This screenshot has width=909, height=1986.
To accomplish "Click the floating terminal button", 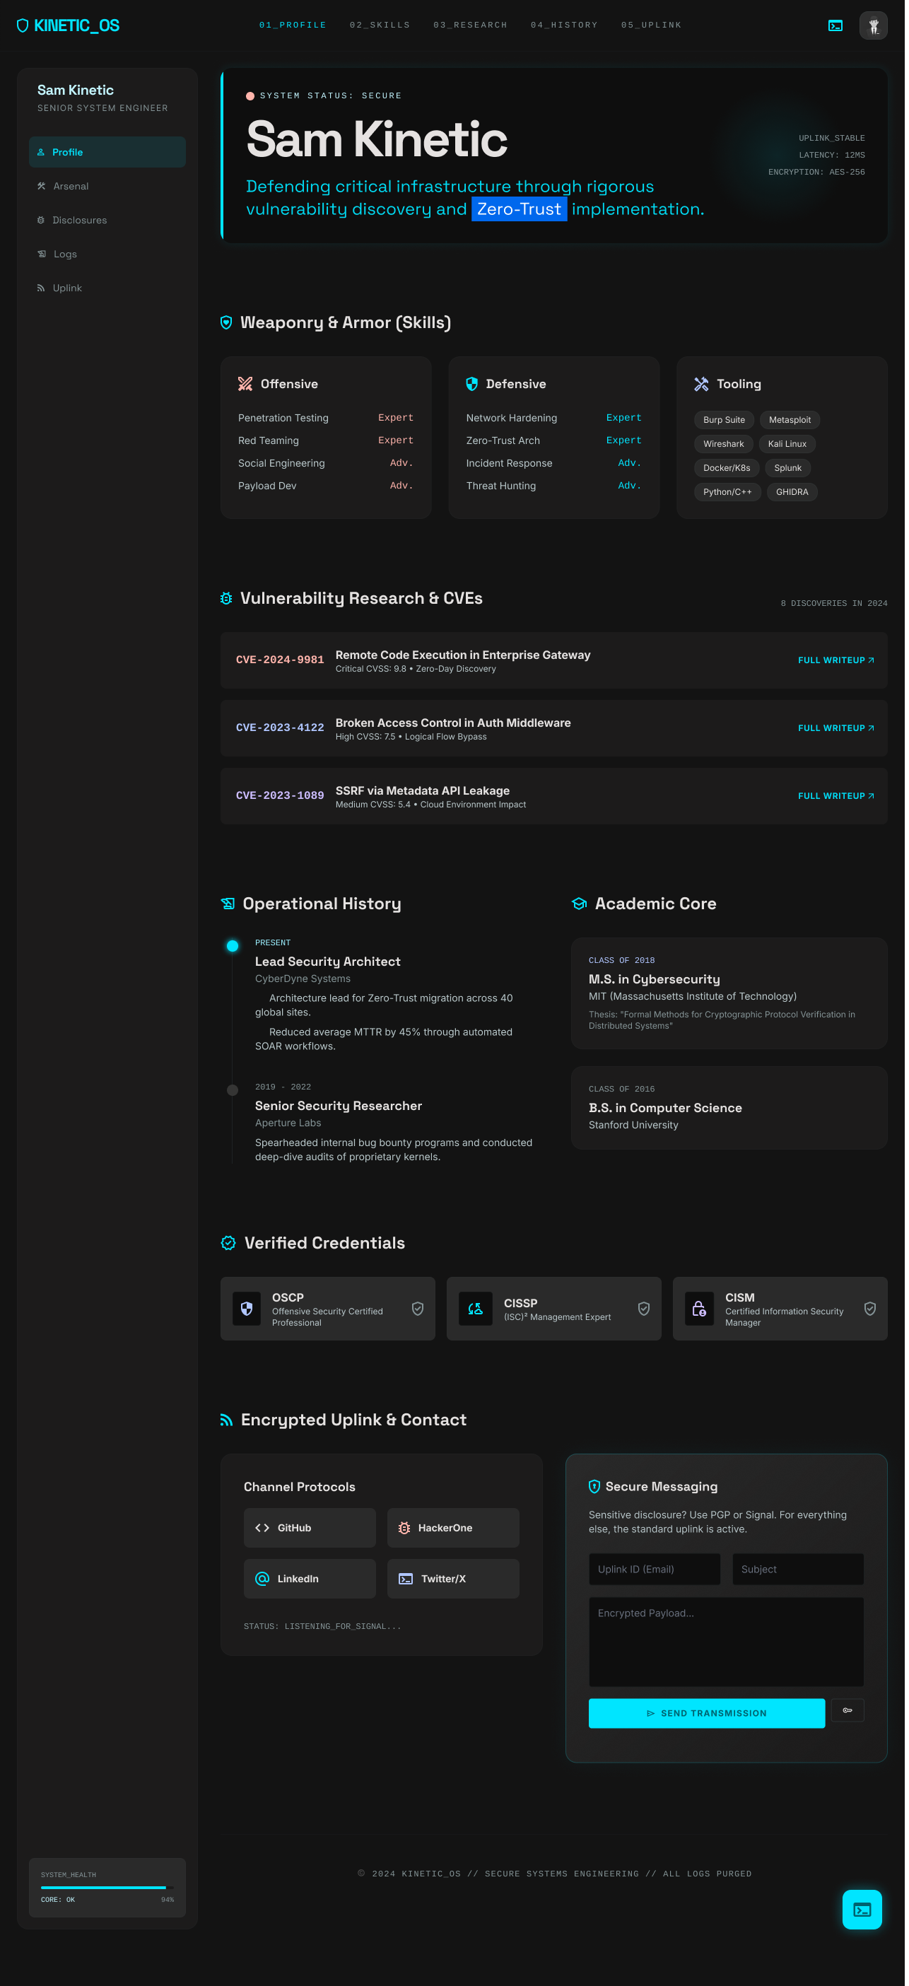I will tap(861, 1909).
